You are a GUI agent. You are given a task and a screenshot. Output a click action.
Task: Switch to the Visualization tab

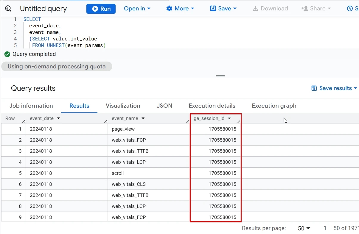(123, 106)
